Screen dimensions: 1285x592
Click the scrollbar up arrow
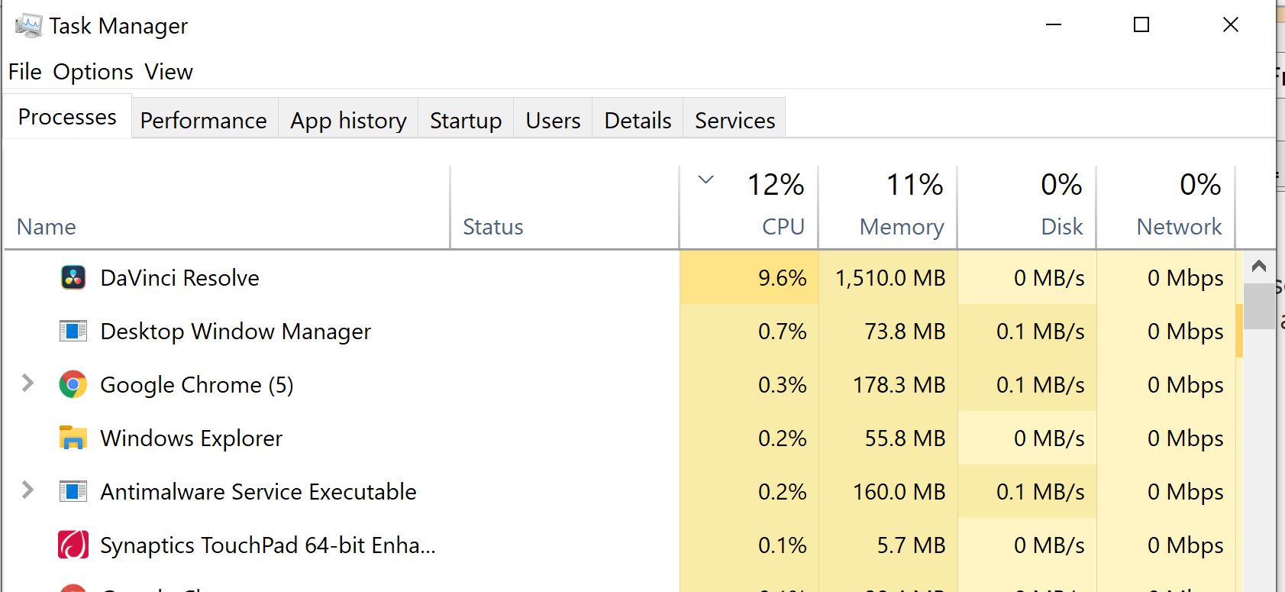(1259, 267)
